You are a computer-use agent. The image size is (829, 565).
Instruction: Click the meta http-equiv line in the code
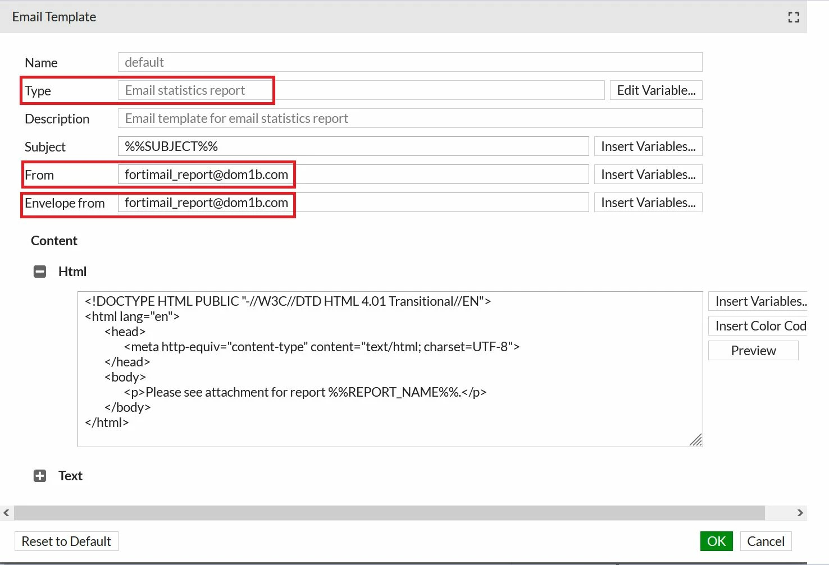pyautogui.click(x=322, y=347)
